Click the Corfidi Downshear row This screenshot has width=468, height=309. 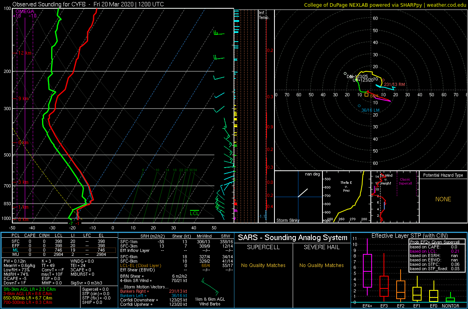(153, 300)
